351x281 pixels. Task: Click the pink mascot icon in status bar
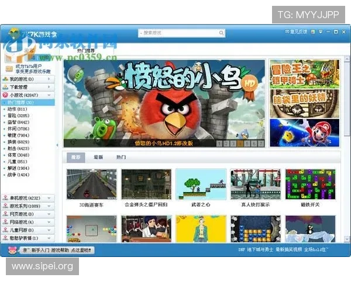pos(12,250)
